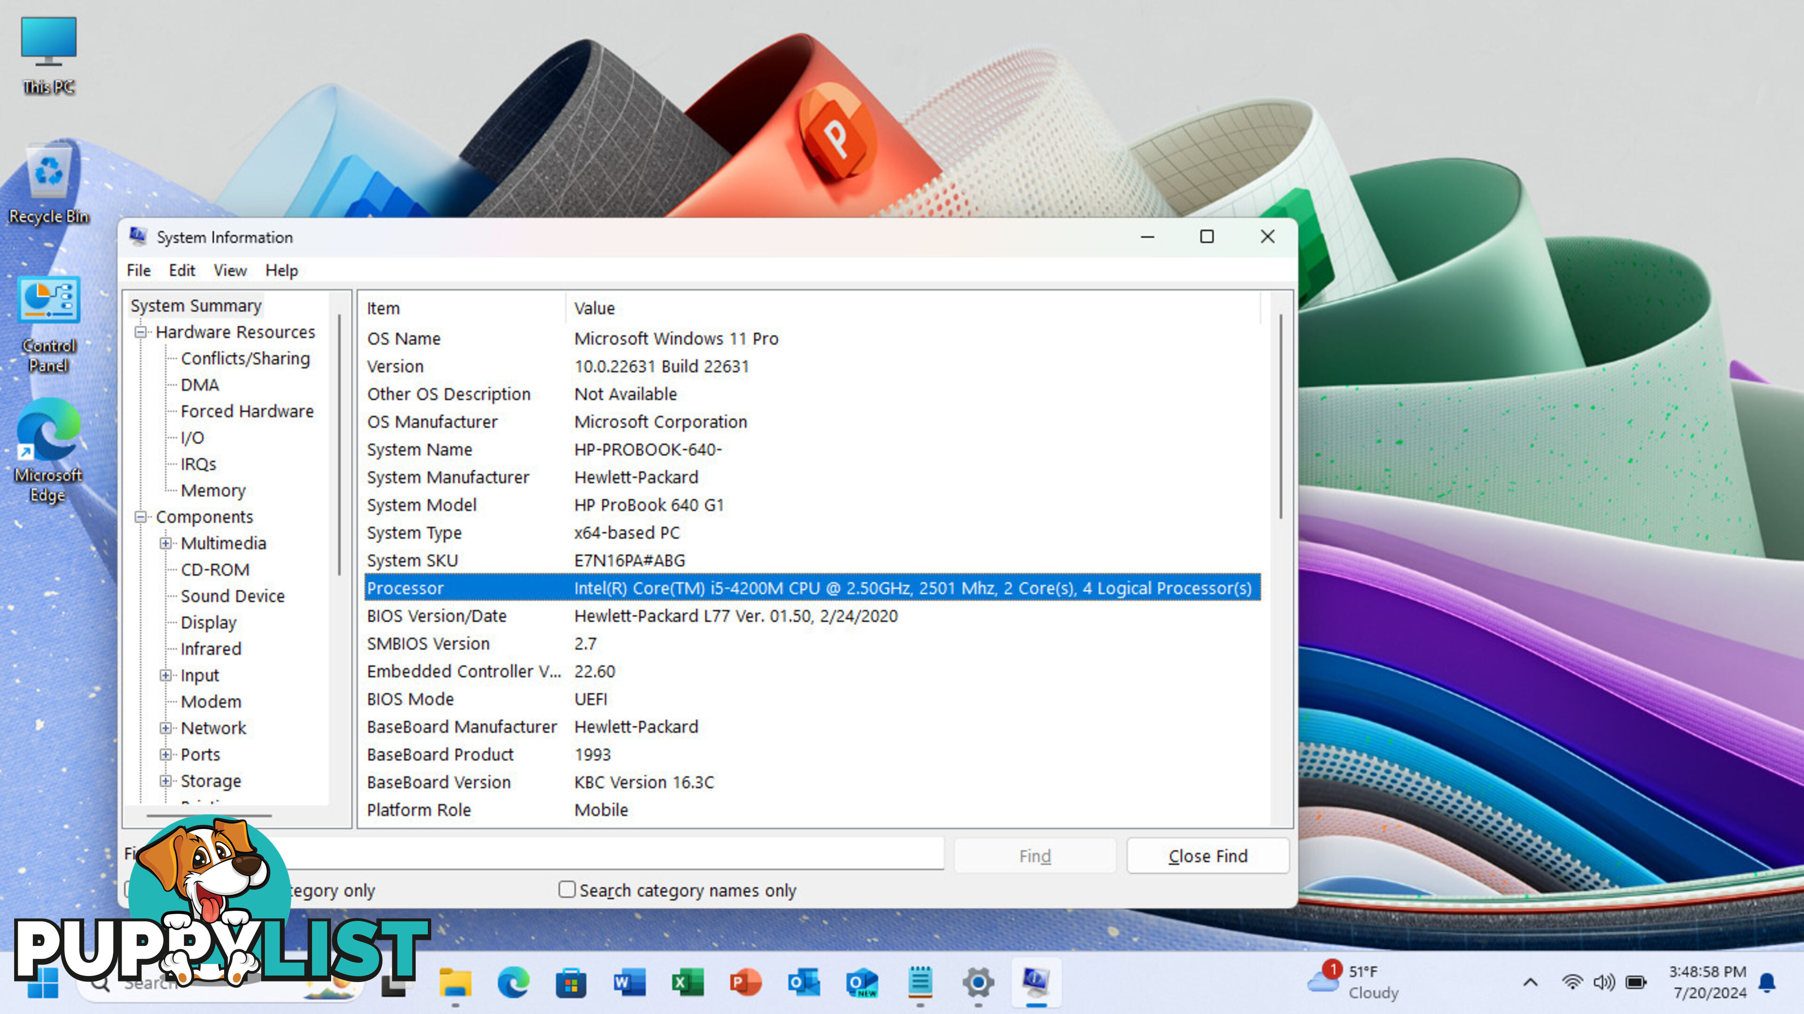Viewport: 1804px width, 1014px height.
Task: Click the Help menu in System Information
Action: (x=281, y=270)
